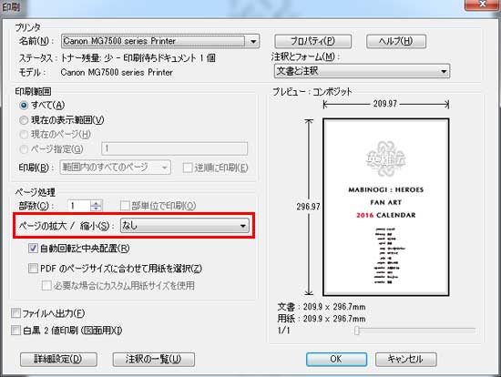Viewport: 501px width, 377px height.
Task: Tick the ファイルへ出力 checkbox
Action: pos(15,313)
